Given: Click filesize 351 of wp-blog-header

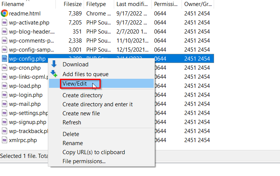Looking at the screenshot, I should (77, 32).
